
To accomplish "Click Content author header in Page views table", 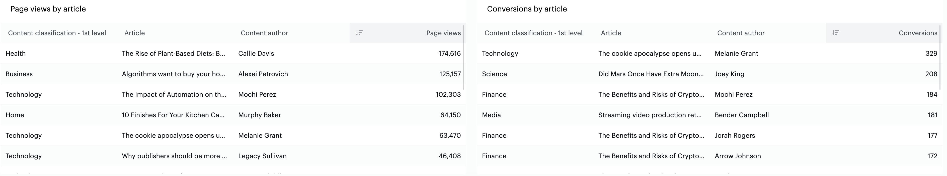I will (264, 33).
